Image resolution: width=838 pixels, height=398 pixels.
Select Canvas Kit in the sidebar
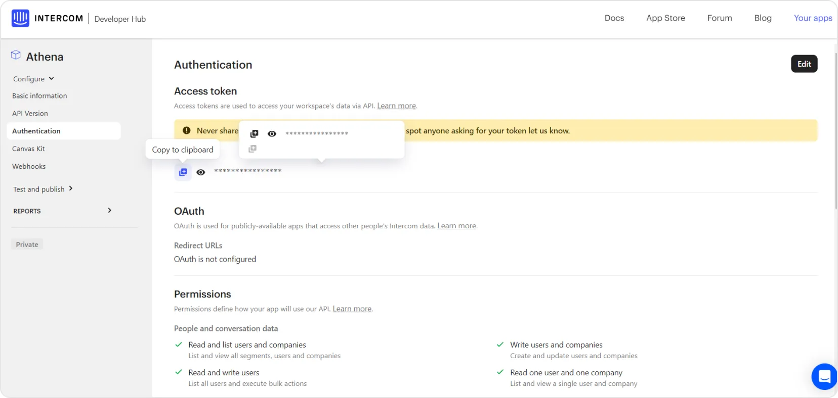coord(28,148)
